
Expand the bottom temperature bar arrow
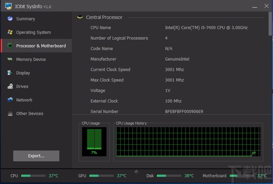(x=136, y=172)
